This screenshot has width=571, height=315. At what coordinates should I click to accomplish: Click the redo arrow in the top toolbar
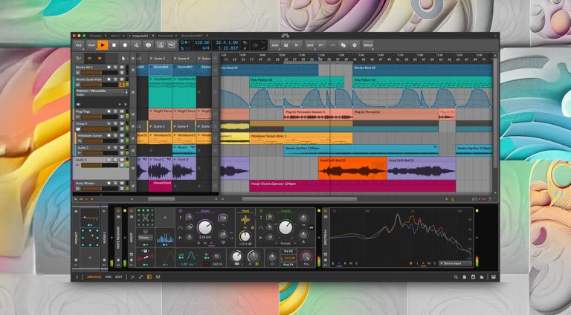[x=332, y=45]
